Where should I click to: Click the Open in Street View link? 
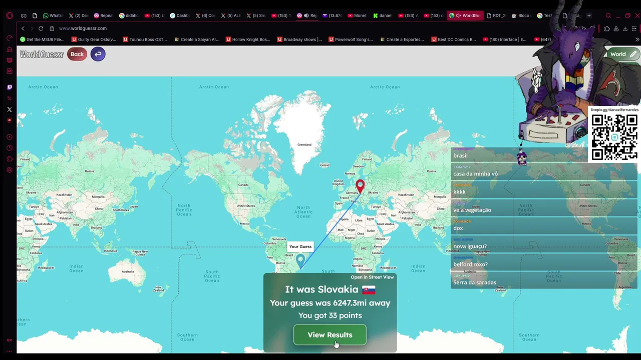coord(372,277)
